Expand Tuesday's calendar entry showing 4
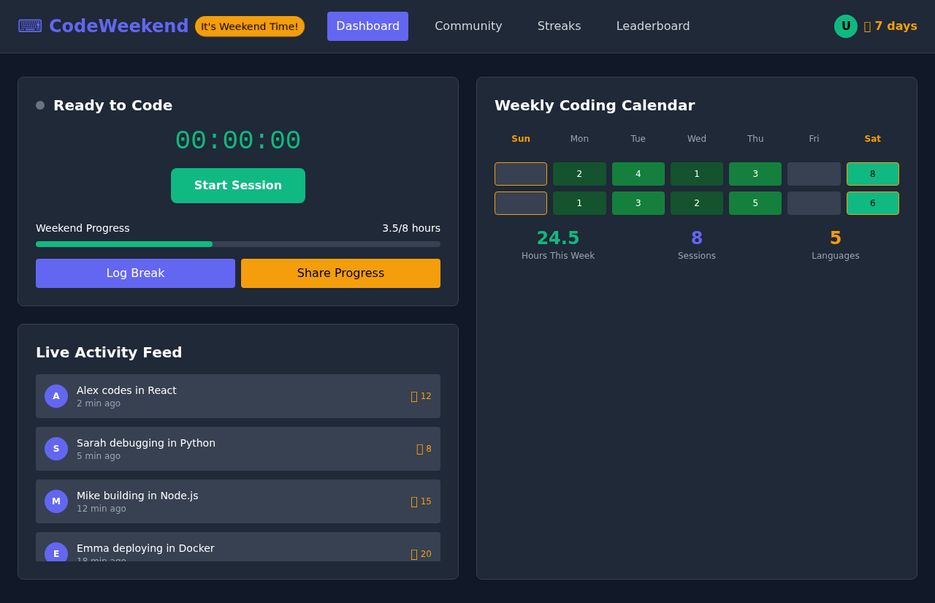The width and height of the screenshot is (935, 603). pos(638,174)
